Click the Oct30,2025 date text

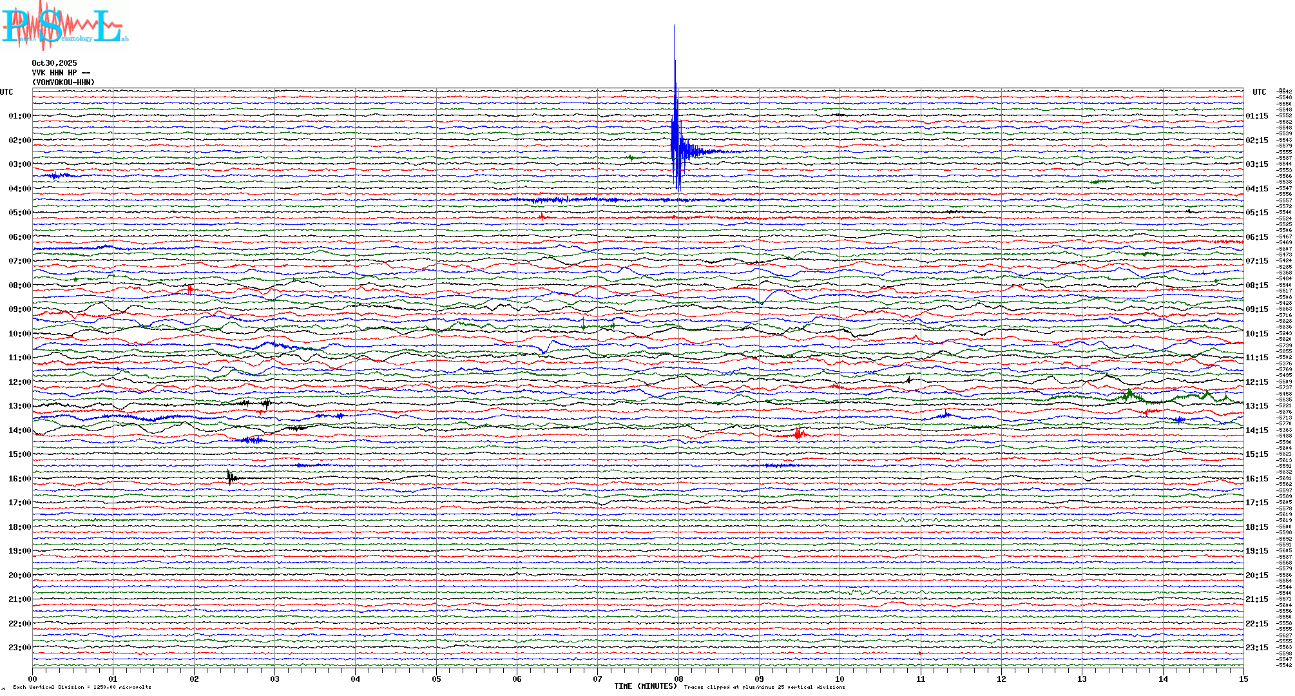point(54,63)
